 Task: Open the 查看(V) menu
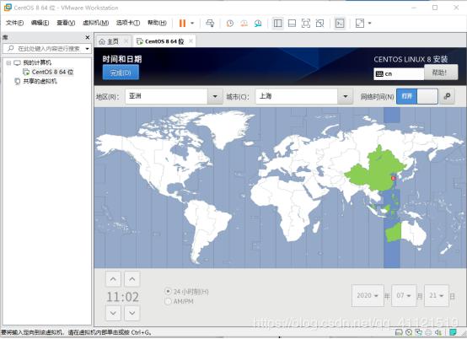pos(66,23)
